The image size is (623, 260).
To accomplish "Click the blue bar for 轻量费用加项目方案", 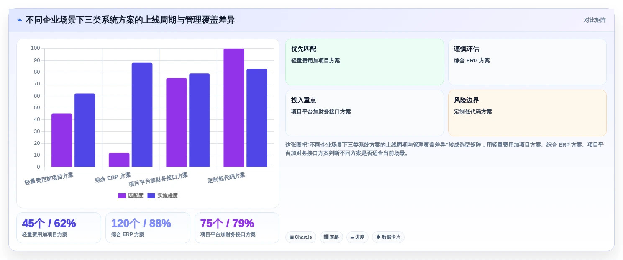I will [x=85, y=130].
